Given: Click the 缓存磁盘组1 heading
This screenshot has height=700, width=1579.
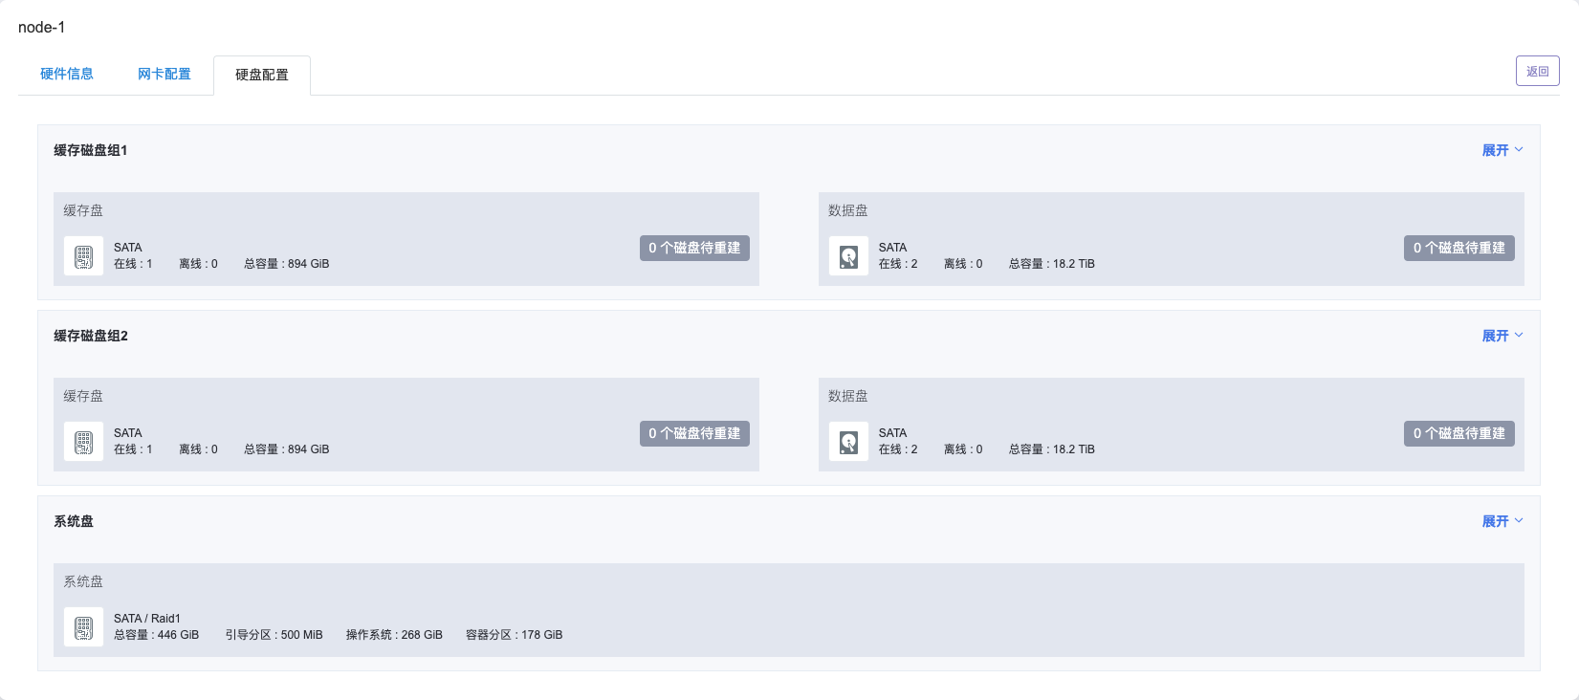Looking at the screenshot, I should (x=90, y=150).
